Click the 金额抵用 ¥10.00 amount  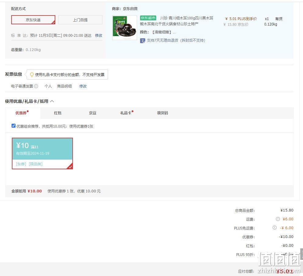[35, 191]
